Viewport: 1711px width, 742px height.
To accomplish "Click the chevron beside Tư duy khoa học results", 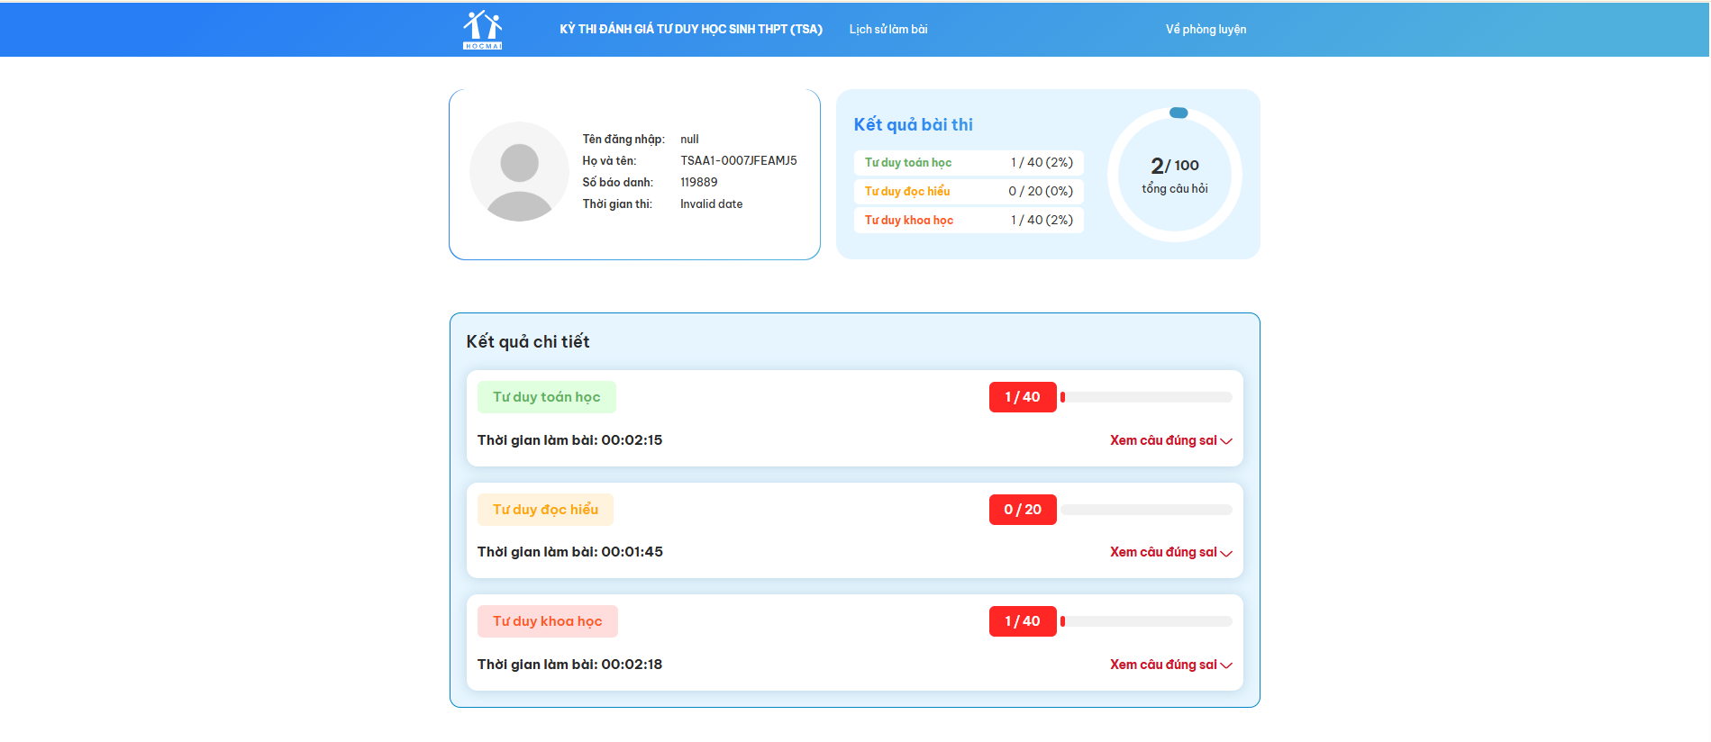I will (1226, 665).
